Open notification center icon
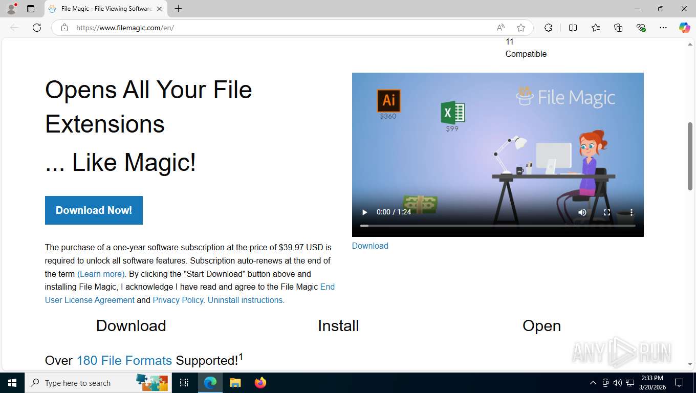 pyautogui.click(x=679, y=383)
